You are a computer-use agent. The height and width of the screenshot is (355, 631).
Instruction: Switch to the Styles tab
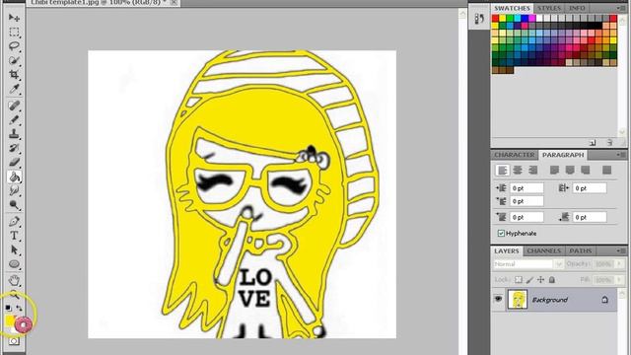549,8
